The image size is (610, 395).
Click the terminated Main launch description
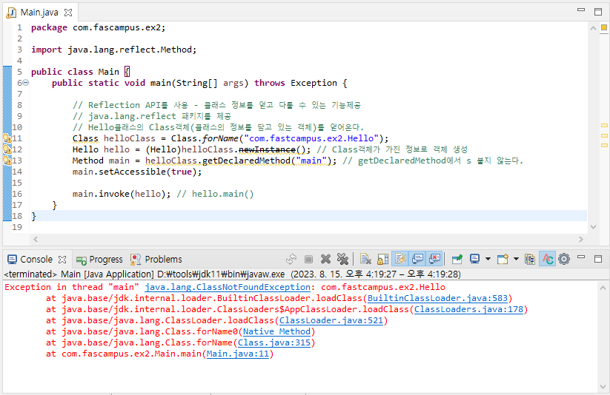[232, 274]
